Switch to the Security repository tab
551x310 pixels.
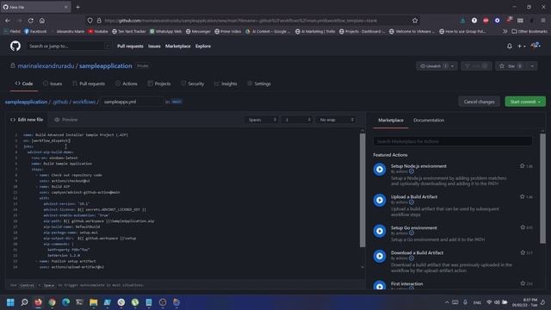point(192,84)
